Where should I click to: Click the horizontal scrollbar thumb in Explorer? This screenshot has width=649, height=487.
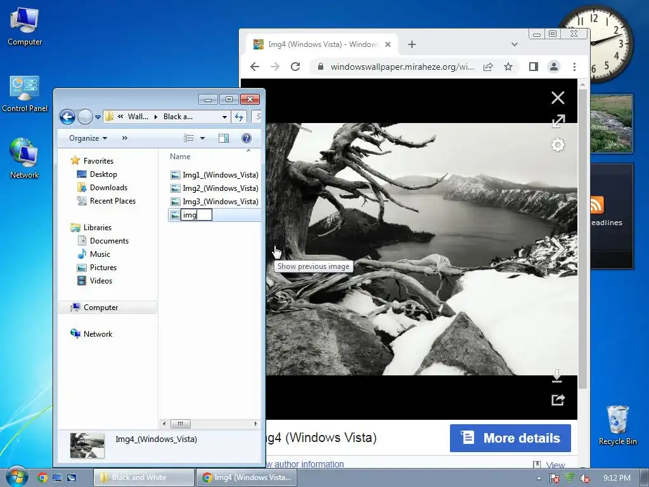pyautogui.click(x=181, y=424)
